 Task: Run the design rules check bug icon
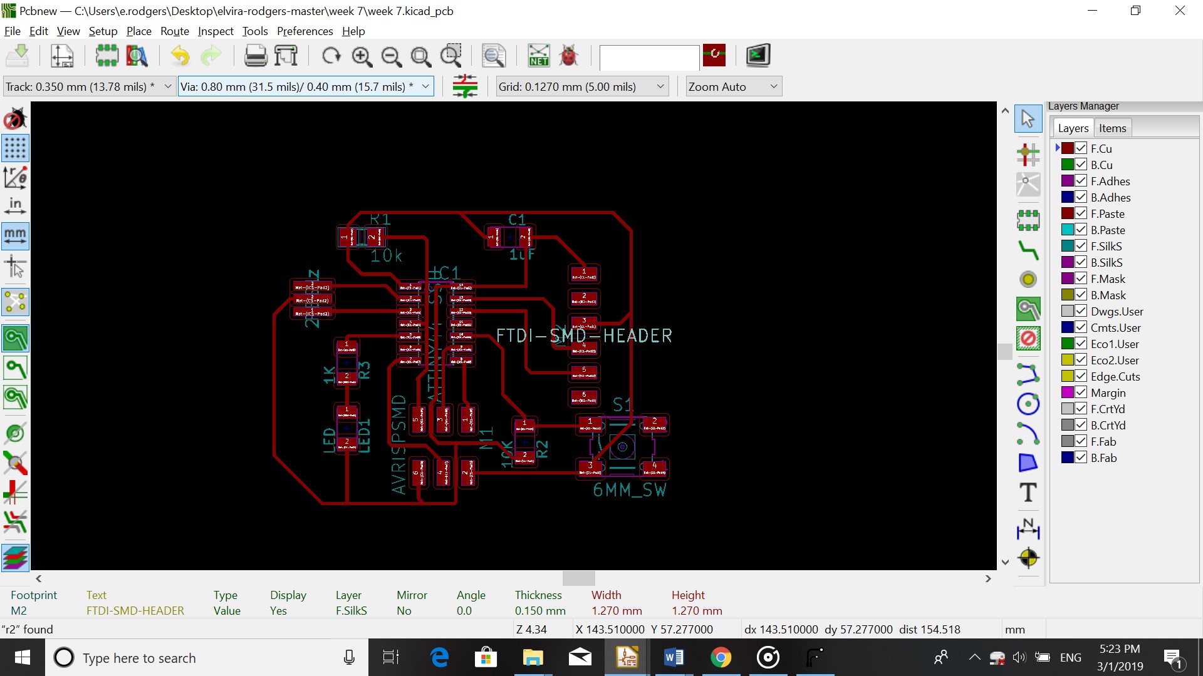coord(568,56)
